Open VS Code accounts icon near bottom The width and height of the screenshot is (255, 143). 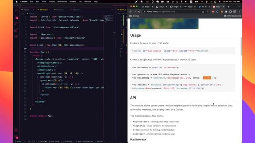click(16, 130)
